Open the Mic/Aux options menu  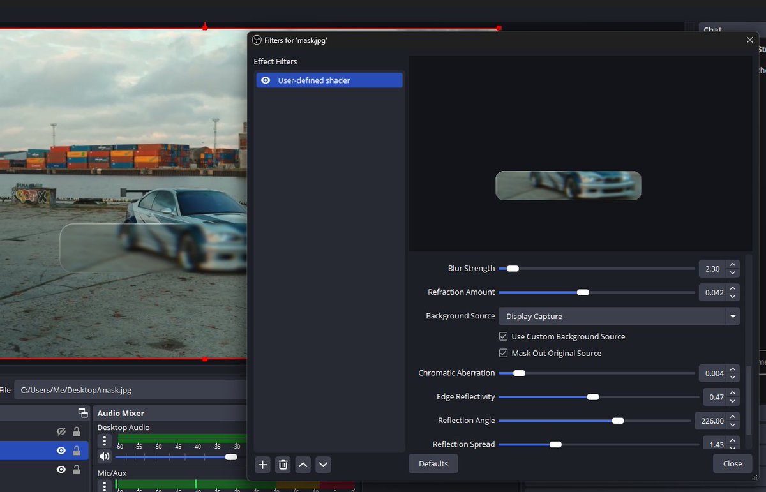click(x=104, y=486)
